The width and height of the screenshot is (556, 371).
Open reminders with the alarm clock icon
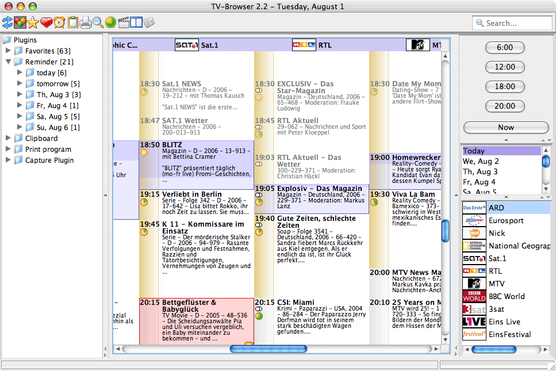(x=59, y=22)
